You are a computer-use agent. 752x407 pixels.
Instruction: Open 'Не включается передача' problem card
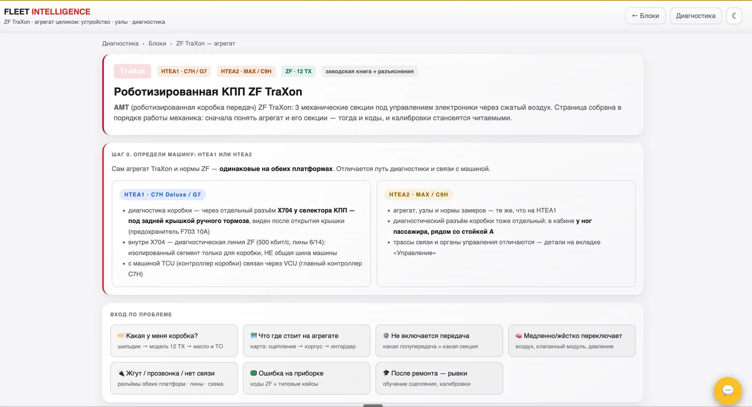tap(439, 341)
